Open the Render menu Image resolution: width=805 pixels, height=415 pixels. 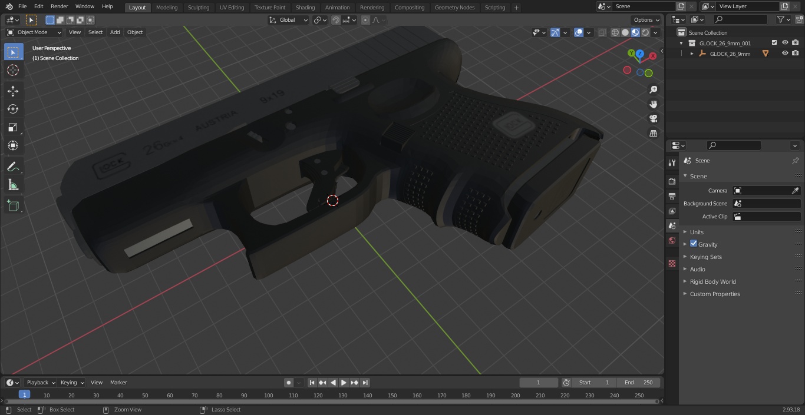point(59,6)
